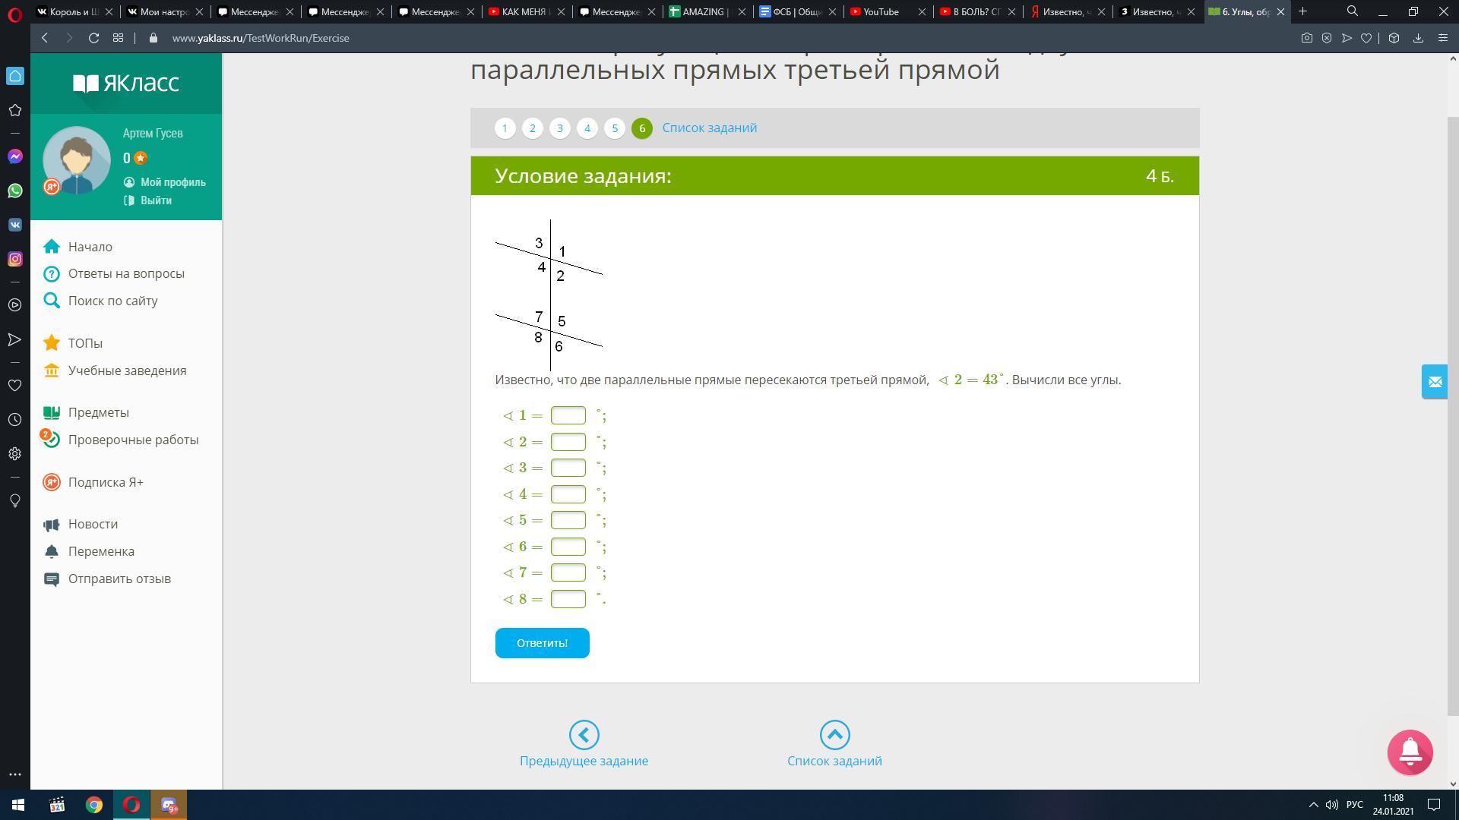Click Учебные заведения sidebar icon
1459x820 pixels.
tap(51, 370)
